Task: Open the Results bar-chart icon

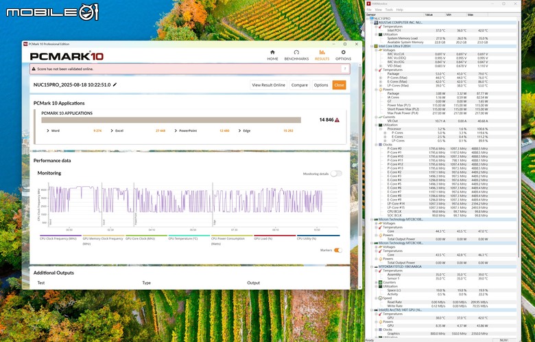Action: pos(322,52)
